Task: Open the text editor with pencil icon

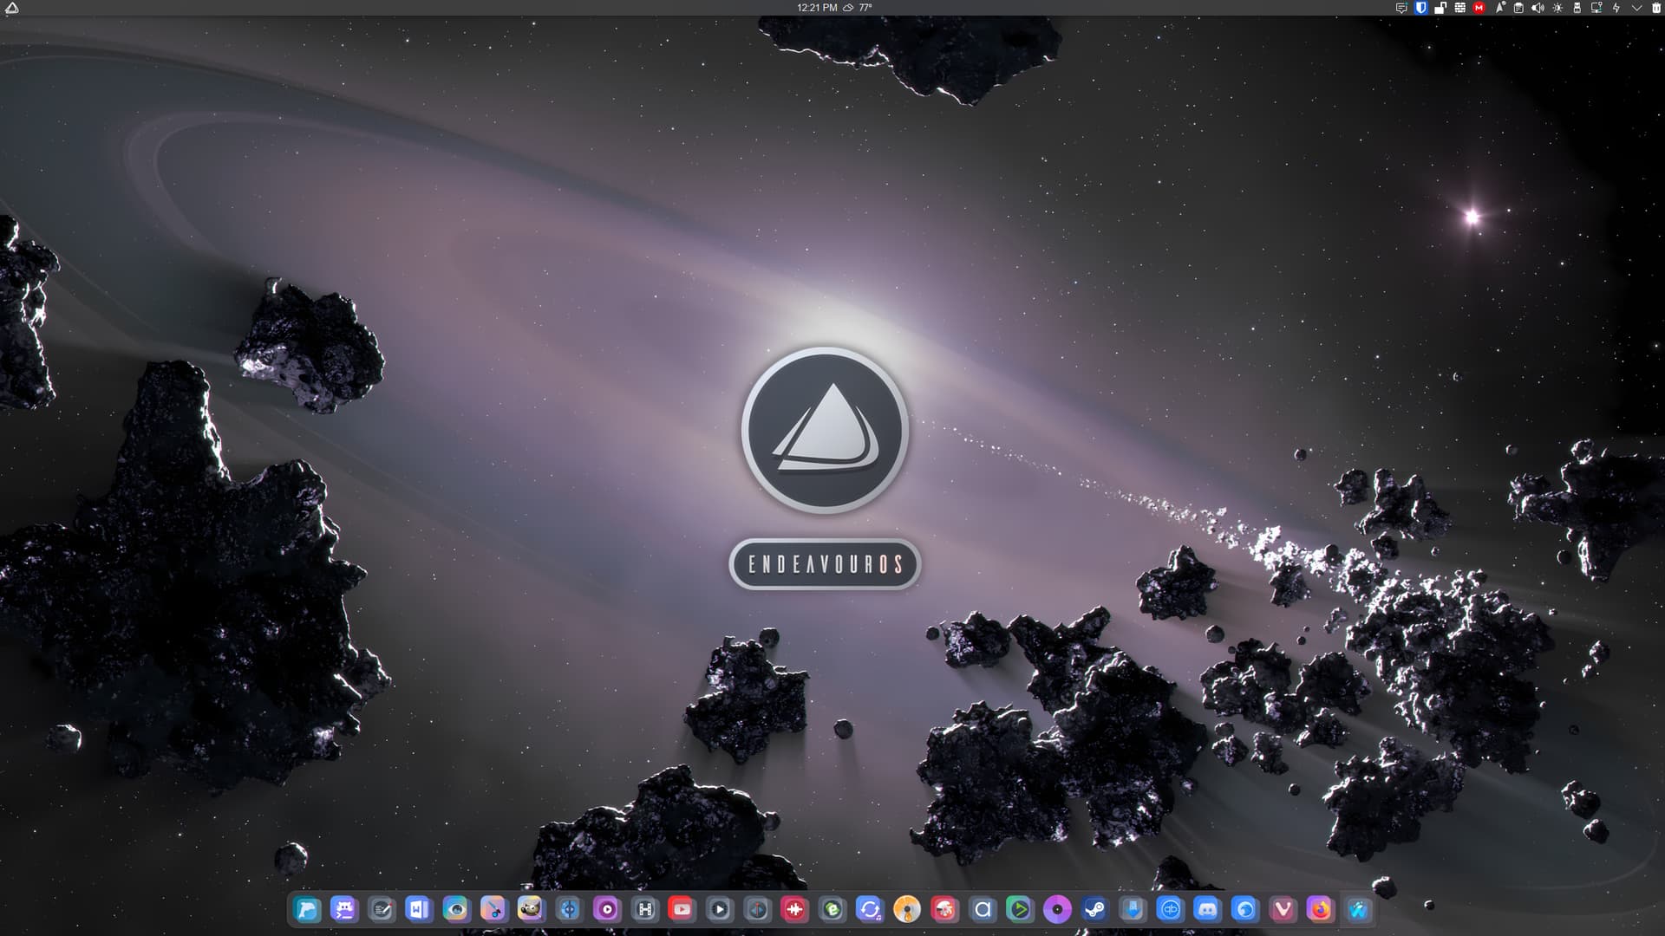Action: [382, 909]
